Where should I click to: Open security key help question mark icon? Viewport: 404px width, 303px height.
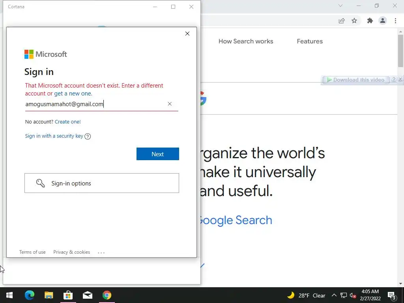coord(88,136)
